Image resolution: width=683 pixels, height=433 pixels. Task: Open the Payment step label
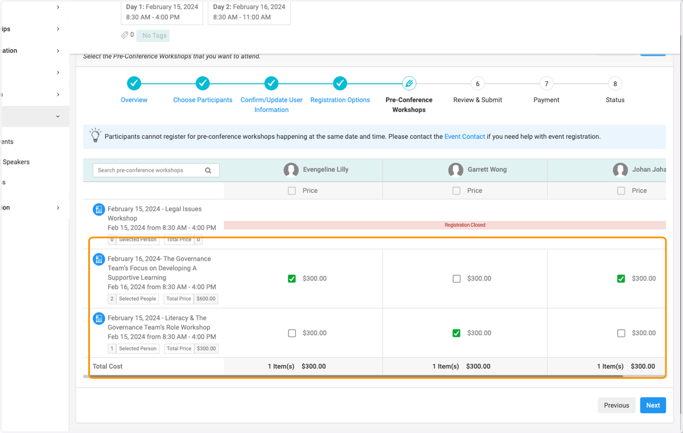coord(546,100)
